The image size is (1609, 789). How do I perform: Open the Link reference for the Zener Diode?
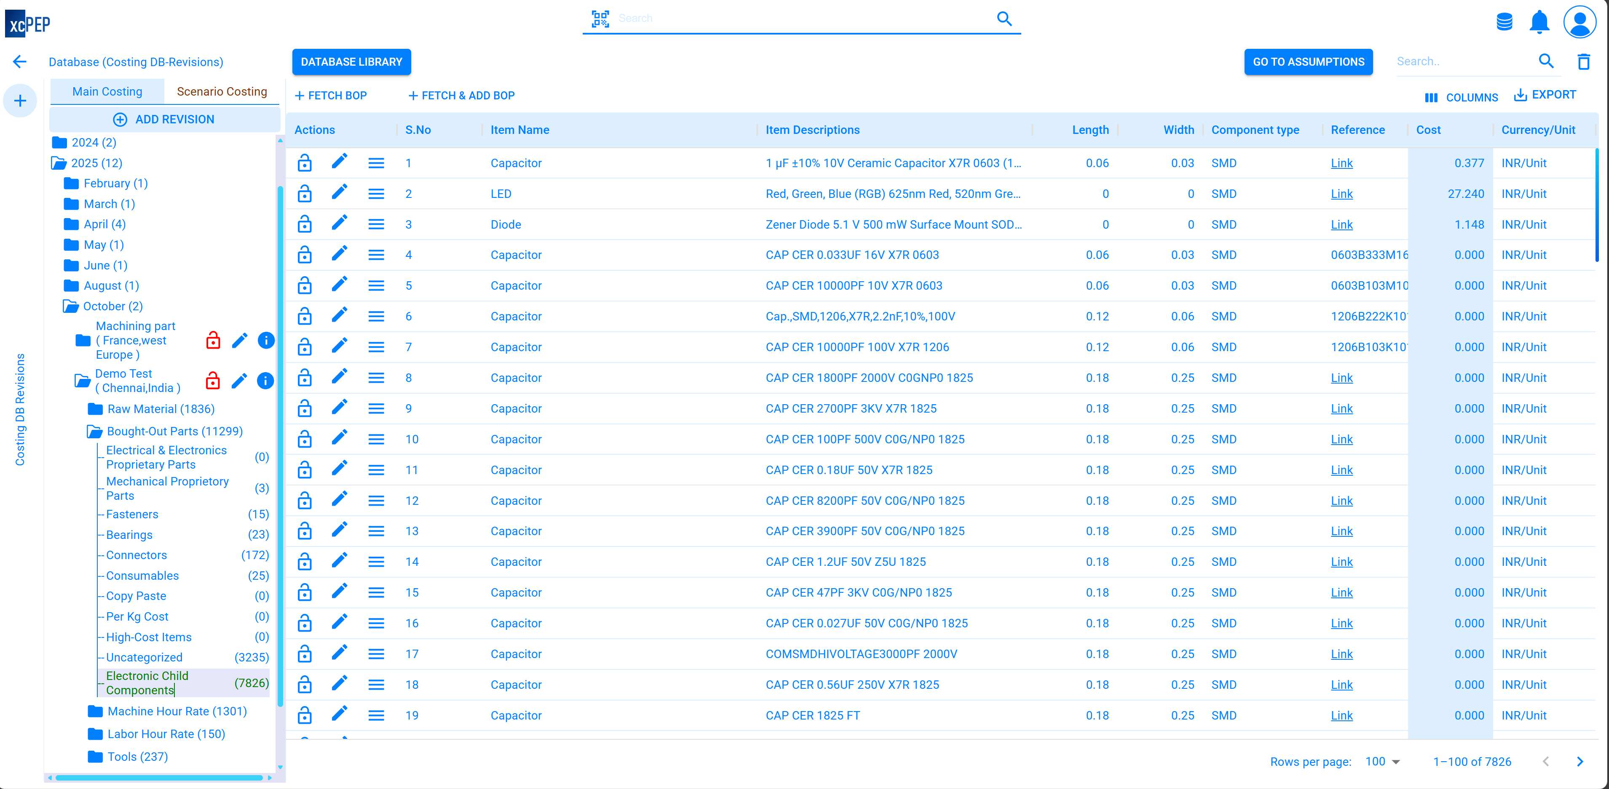pos(1341,225)
